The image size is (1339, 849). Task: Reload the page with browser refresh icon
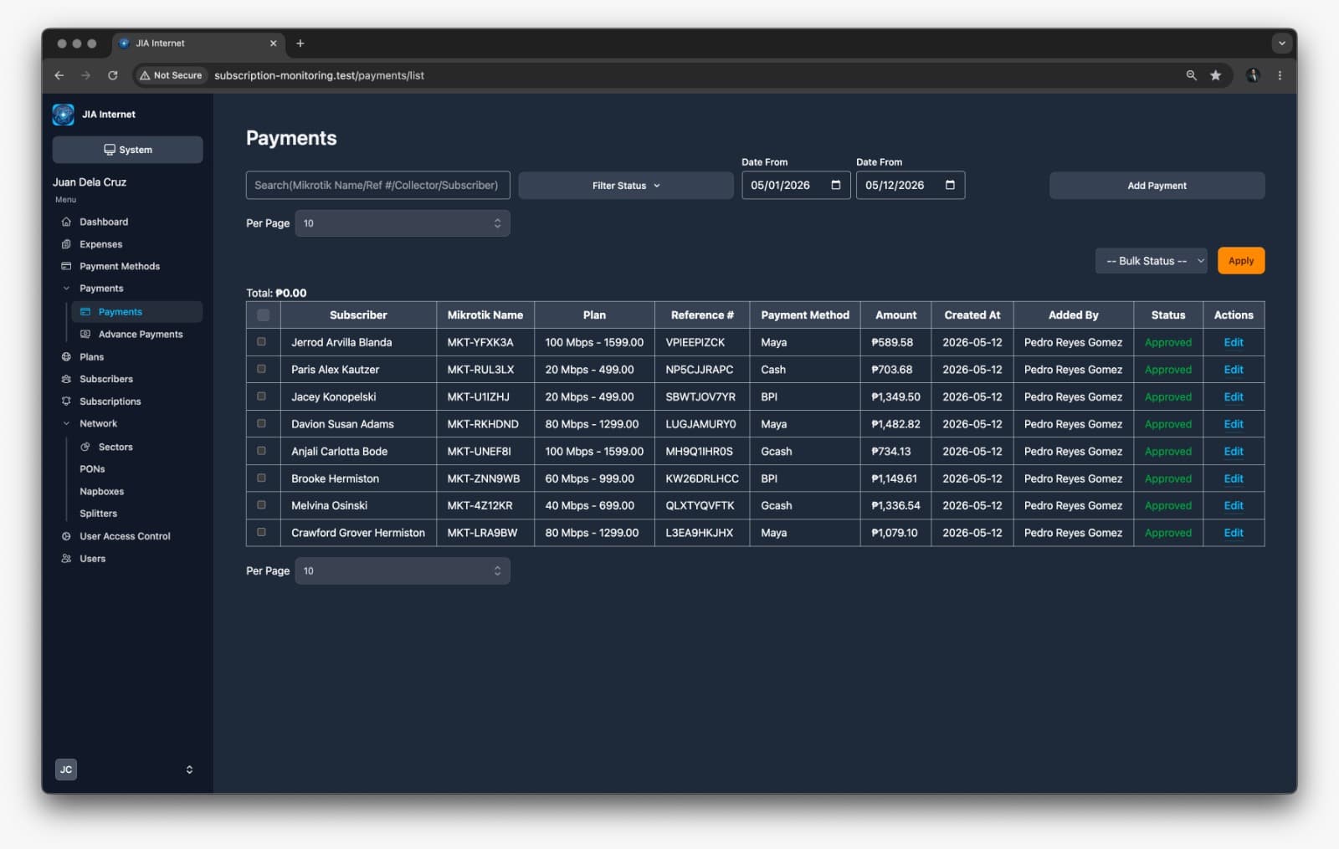[113, 75]
